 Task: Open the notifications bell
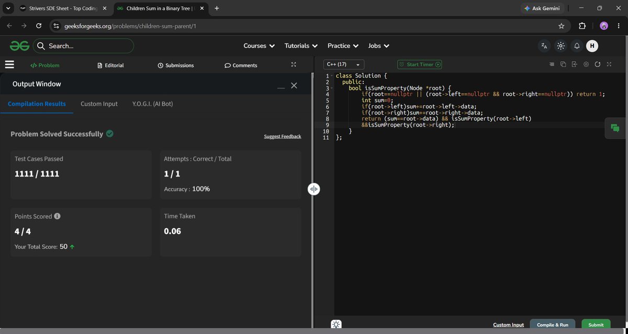pos(577,46)
